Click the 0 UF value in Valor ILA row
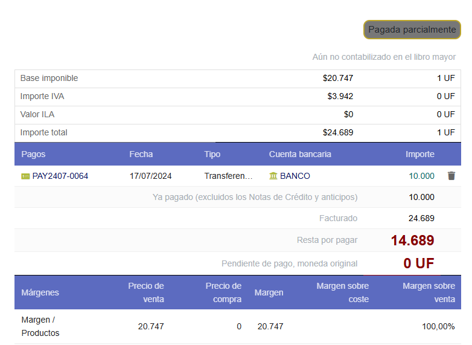The image size is (472, 345). tap(446, 114)
